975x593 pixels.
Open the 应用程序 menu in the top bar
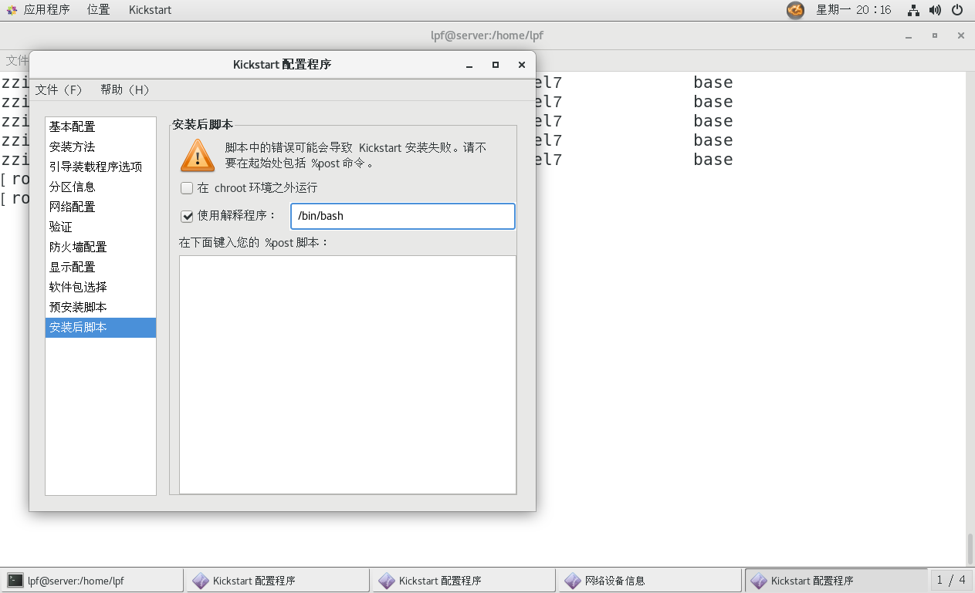tap(46, 10)
